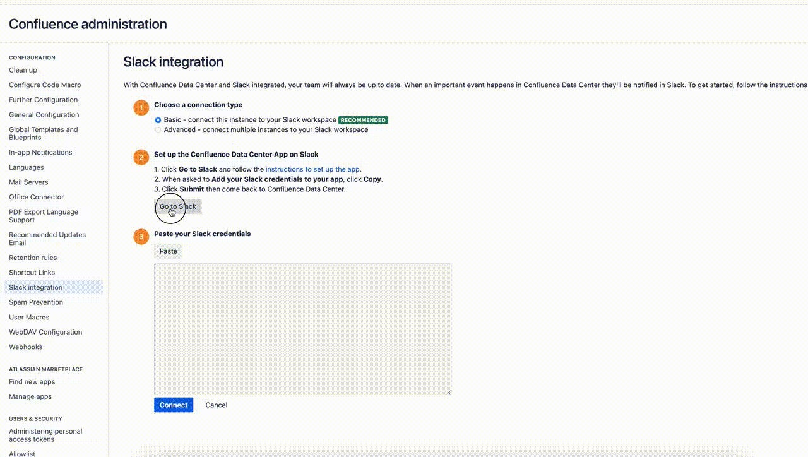Go to Office Connector settings
This screenshot has width=808, height=457.
(x=37, y=197)
